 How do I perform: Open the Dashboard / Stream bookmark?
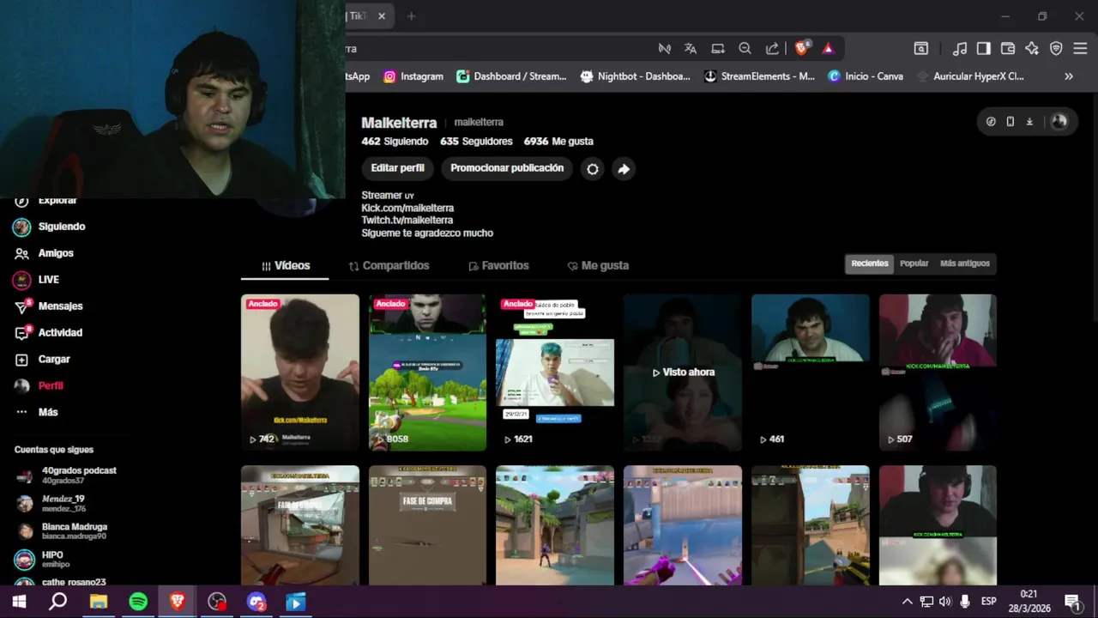pyautogui.click(x=511, y=76)
